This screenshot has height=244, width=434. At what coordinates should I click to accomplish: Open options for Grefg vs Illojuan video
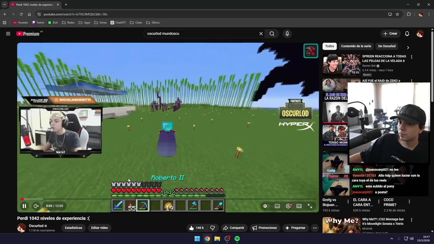pos(348,202)
